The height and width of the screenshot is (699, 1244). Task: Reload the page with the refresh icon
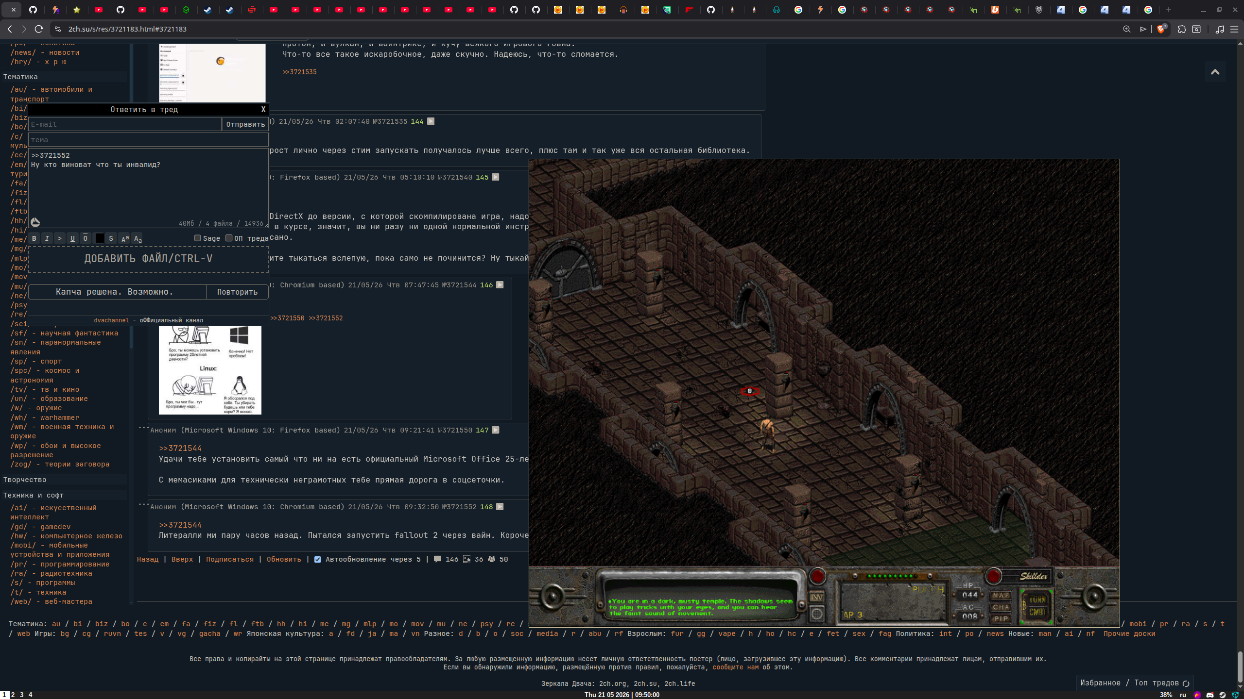[x=39, y=29]
